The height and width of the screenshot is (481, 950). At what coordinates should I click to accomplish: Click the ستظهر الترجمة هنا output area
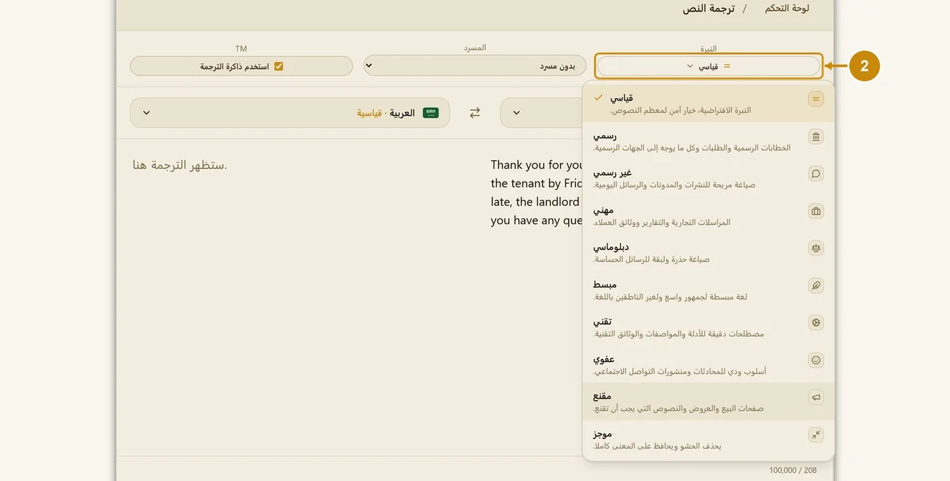(x=180, y=165)
